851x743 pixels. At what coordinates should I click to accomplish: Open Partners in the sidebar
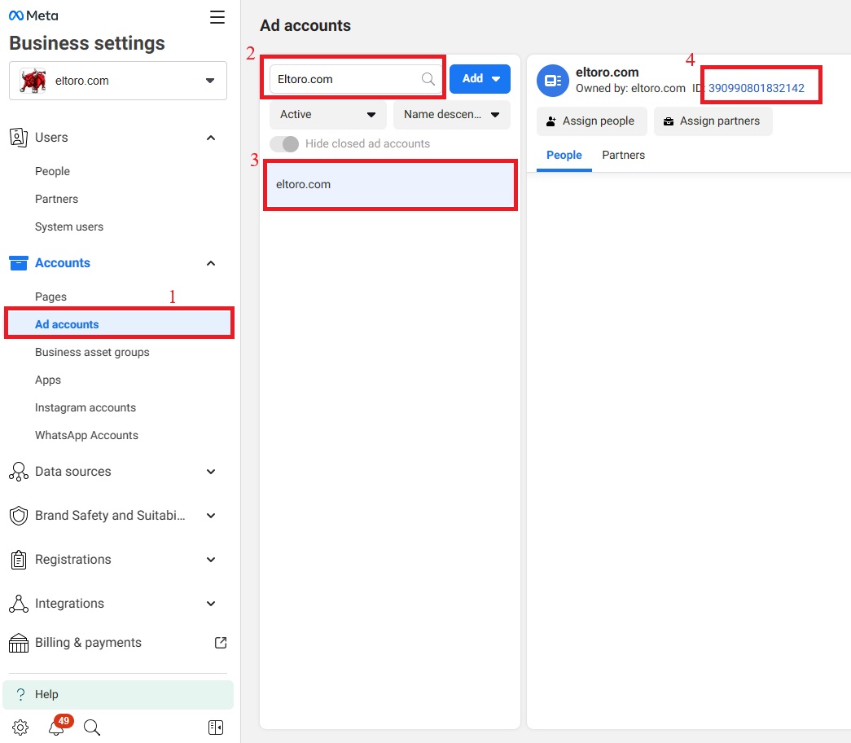tap(56, 199)
